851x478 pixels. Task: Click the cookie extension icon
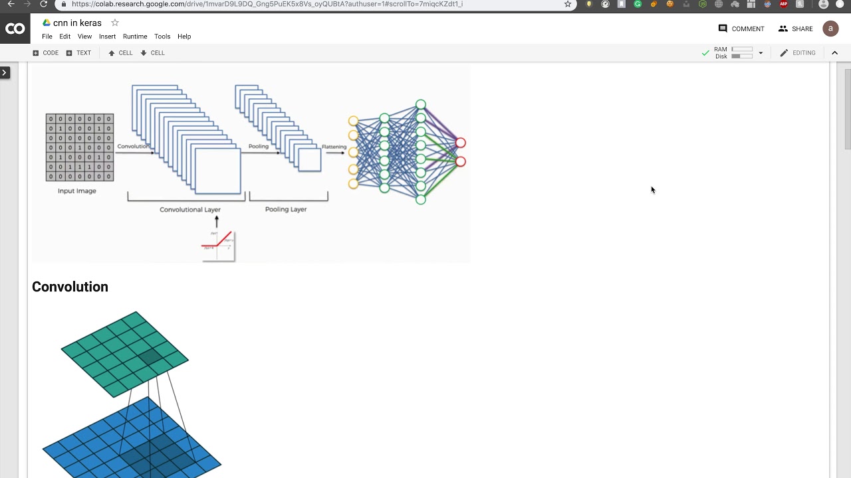(670, 4)
